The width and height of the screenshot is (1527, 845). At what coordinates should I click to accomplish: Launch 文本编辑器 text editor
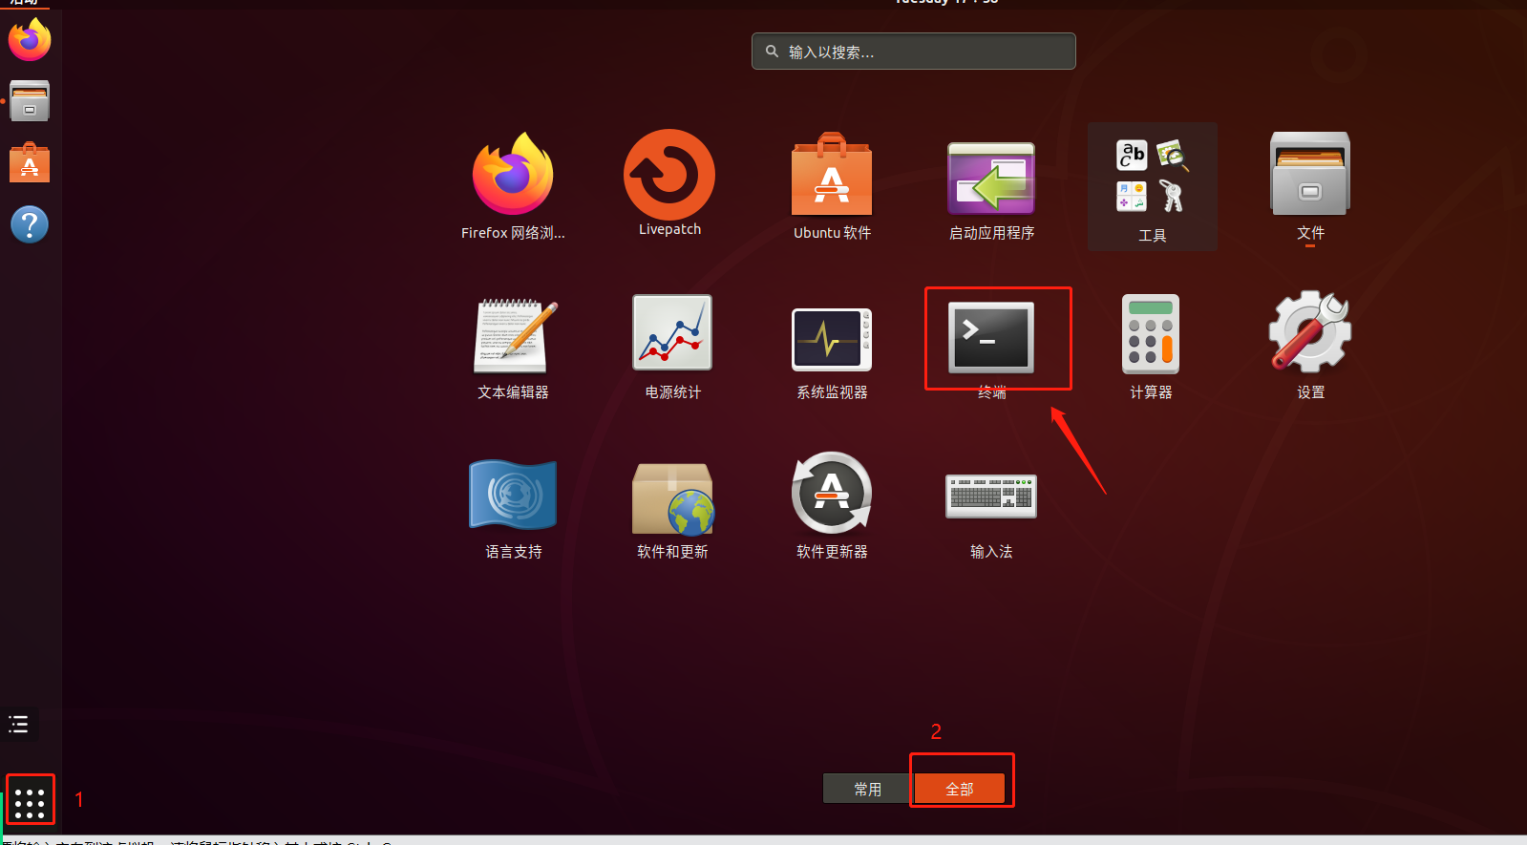514,335
